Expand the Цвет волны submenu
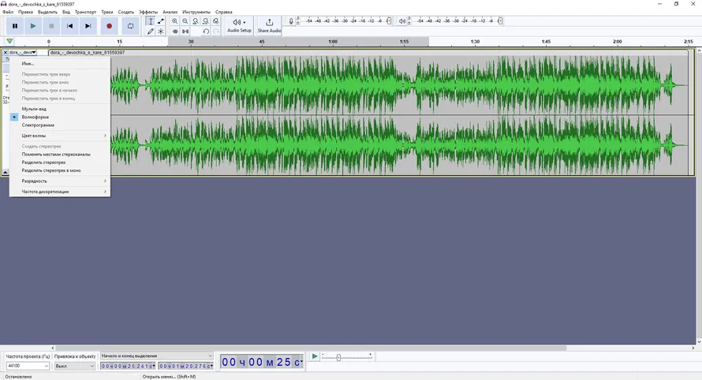The width and height of the screenshot is (702, 380). (x=60, y=136)
